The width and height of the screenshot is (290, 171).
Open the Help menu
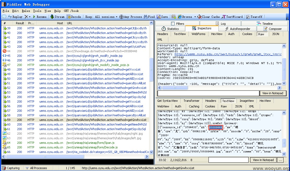click(57, 11)
